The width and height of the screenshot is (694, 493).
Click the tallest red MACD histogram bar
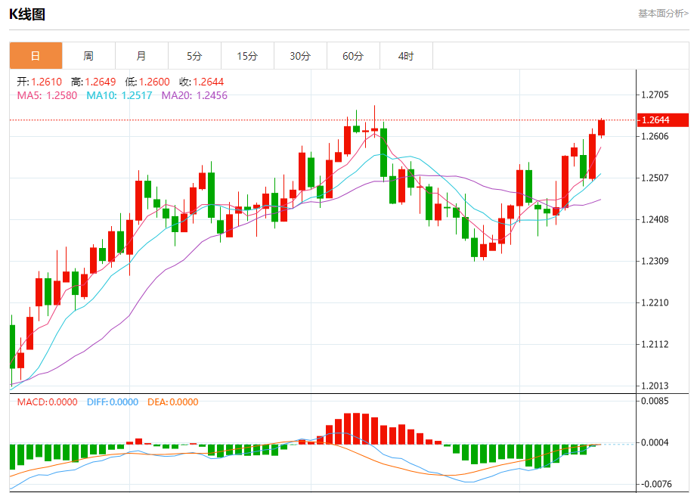356,429
